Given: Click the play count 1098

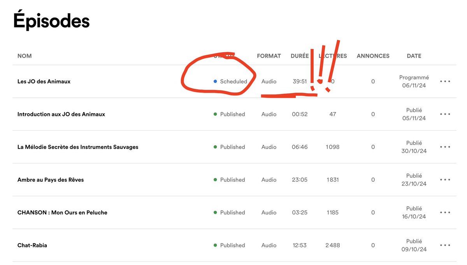Looking at the screenshot, I should click(x=333, y=147).
